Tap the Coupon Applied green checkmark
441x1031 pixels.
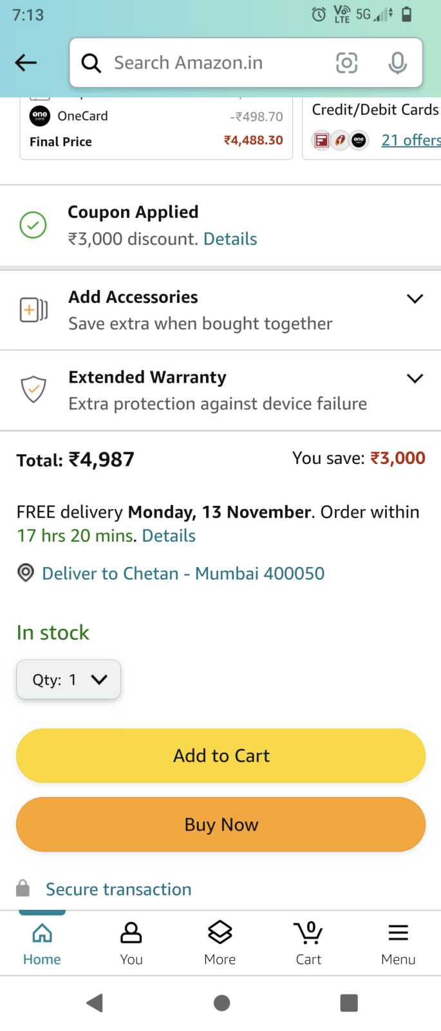(x=33, y=225)
